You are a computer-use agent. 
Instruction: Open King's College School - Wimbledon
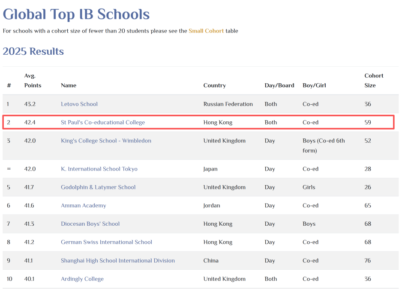click(106, 141)
